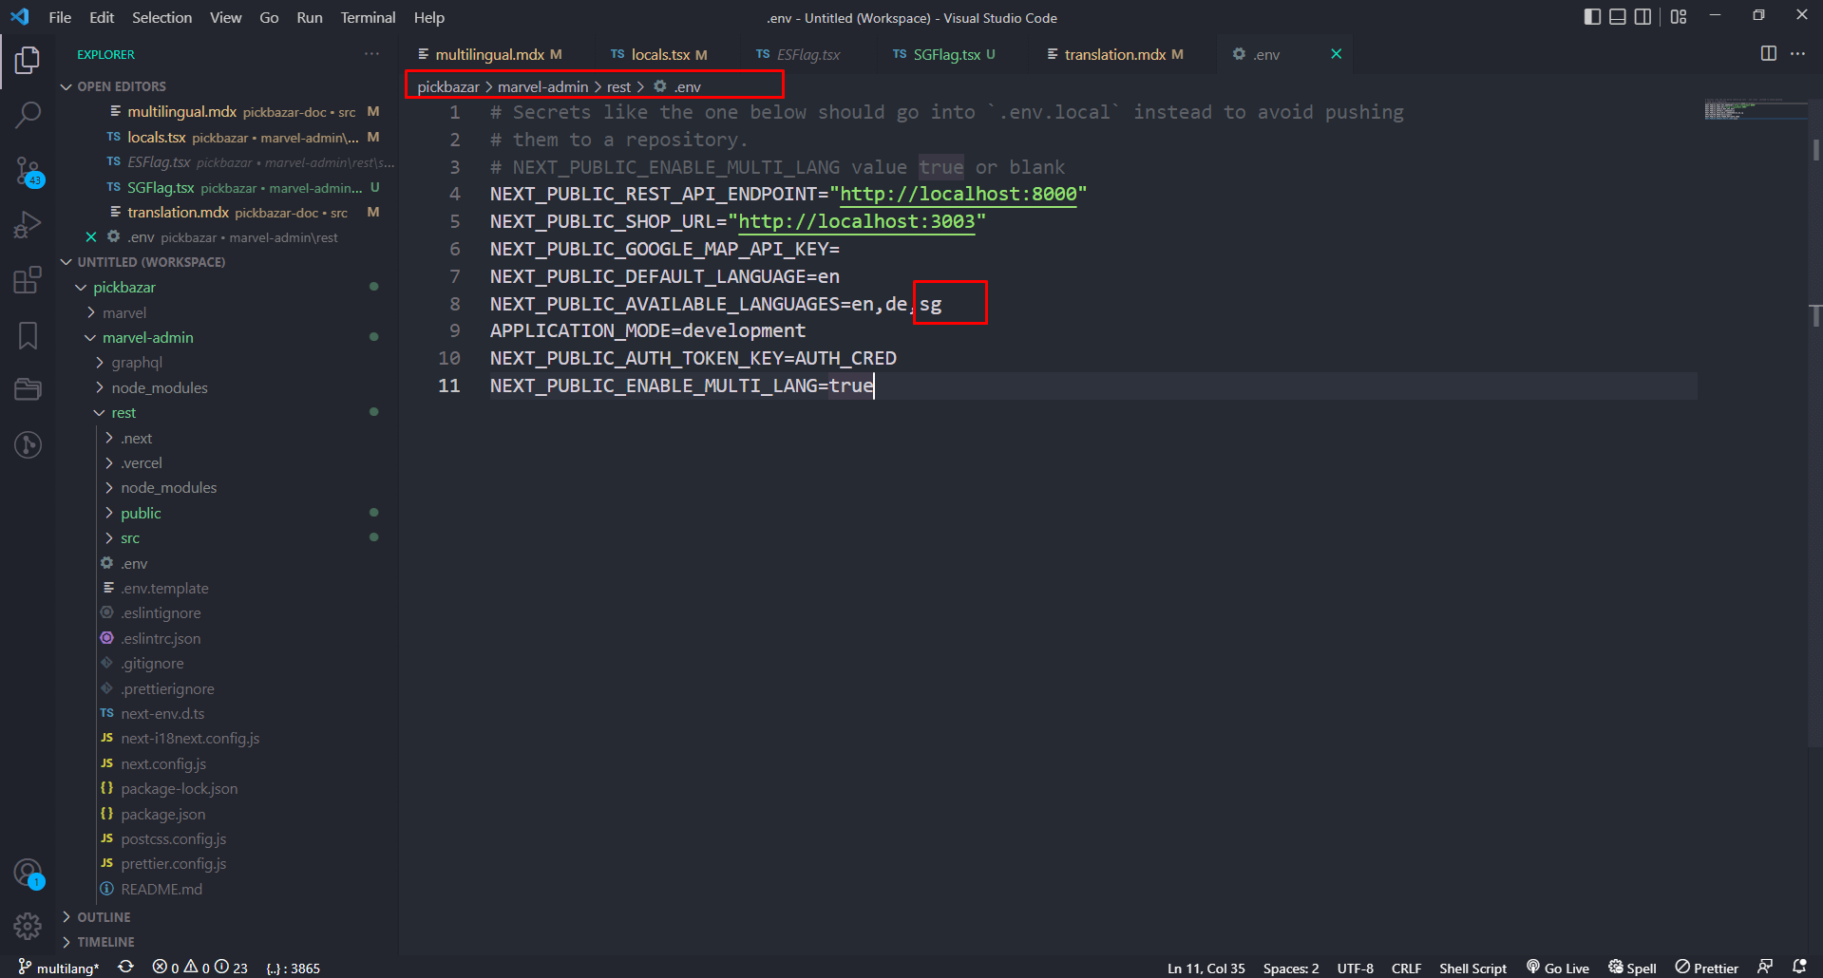Collapse the rest folder
This screenshot has height=978, width=1823.
click(123, 412)
